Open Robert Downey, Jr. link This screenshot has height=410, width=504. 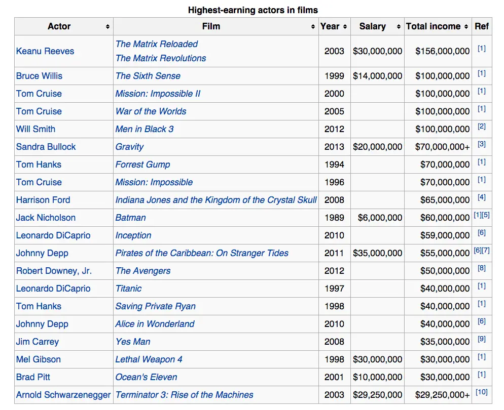(x=54, y=271)
